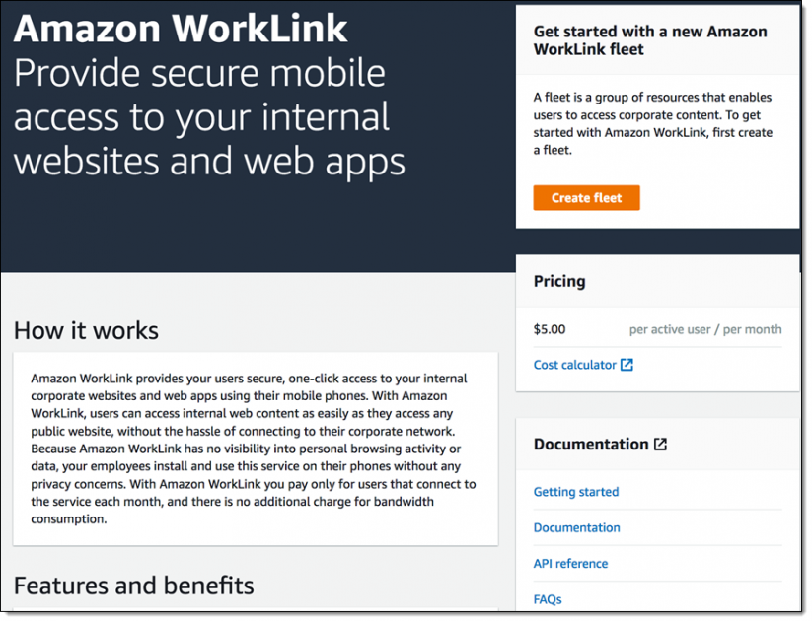Click the secure mobile access subtitle text
Image resolution: width=812 pixels, height=621 pixels.
[209, 116]
